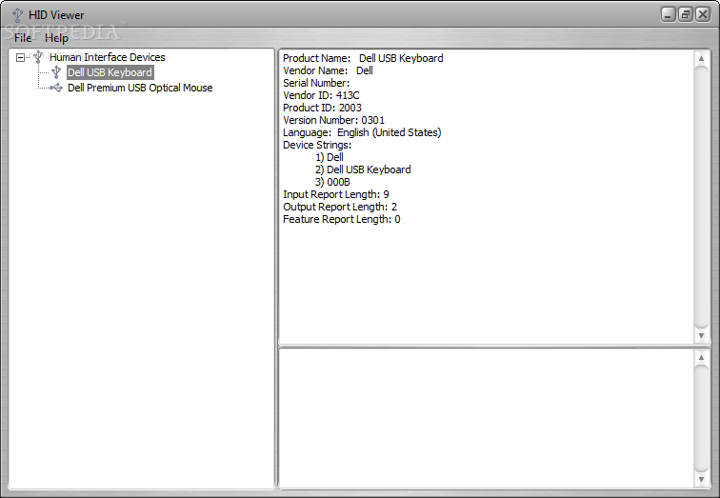Click the up arrow of the lower pane scrollbar

(701, 357)
